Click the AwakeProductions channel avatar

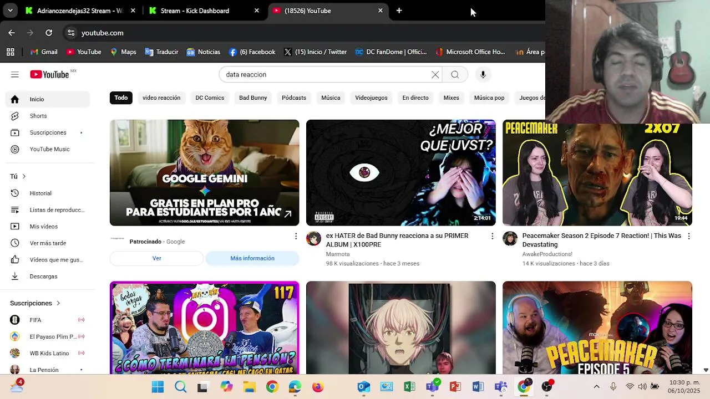click(510, 239)
